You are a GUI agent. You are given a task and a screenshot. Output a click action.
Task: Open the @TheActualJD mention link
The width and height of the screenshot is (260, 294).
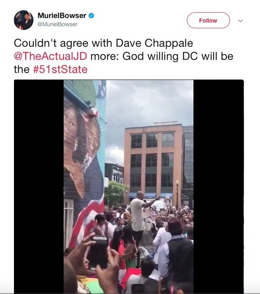click(x=51, y=56)
